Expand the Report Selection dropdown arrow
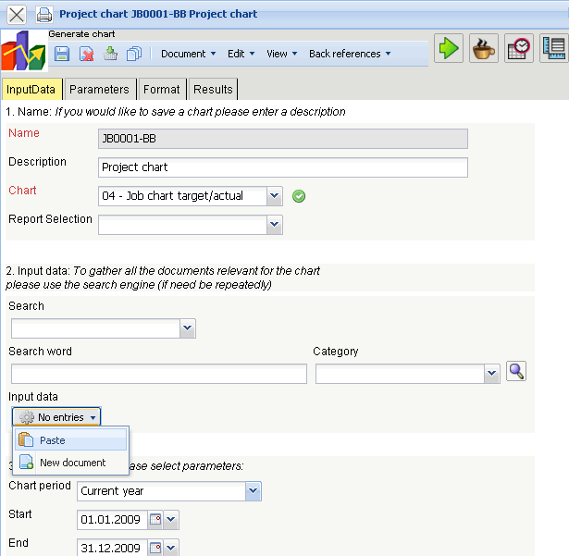569x556 pixels. (275, 225)
